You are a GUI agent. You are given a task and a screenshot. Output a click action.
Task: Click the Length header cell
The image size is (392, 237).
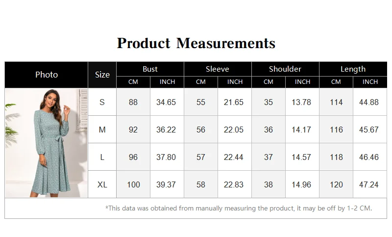[x=353, y=69]
